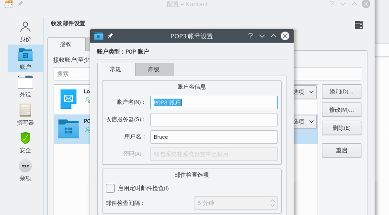Image resolution: width=389 pixels, height=215 pixels.
Task: Click the 账户类型：POP 账户 label
Action: coord(123,52)
